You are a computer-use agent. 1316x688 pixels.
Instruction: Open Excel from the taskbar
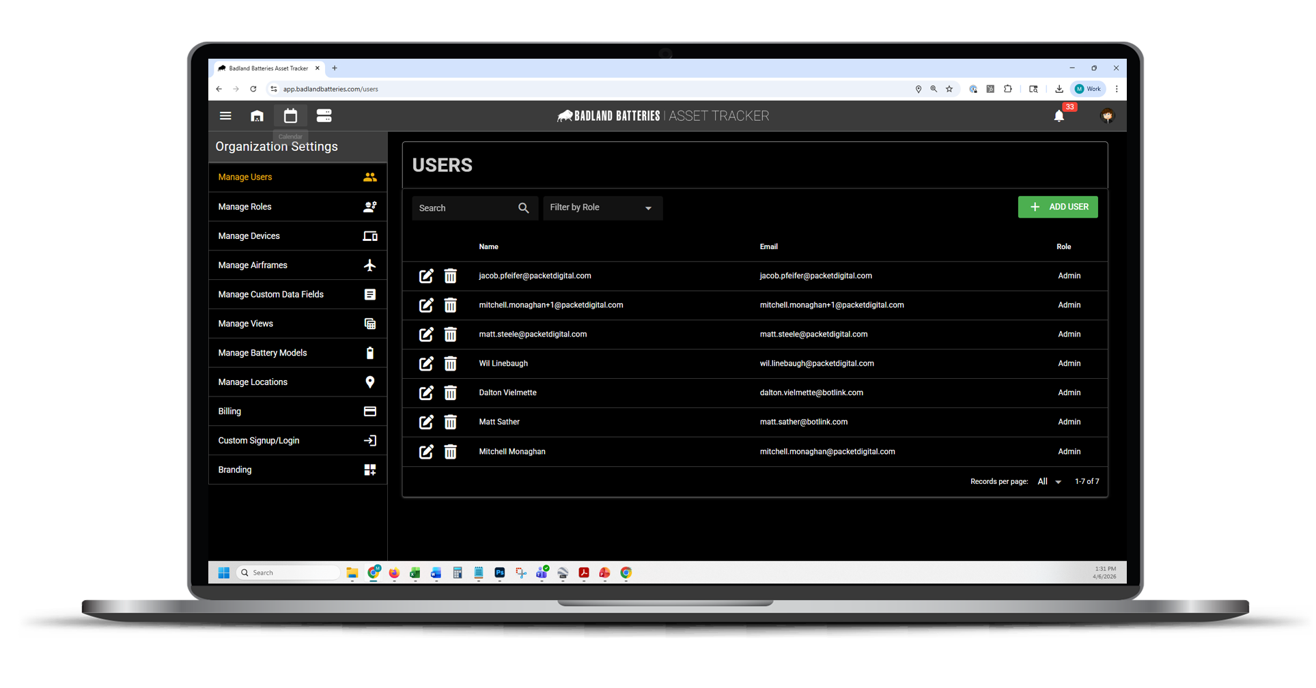415,573
